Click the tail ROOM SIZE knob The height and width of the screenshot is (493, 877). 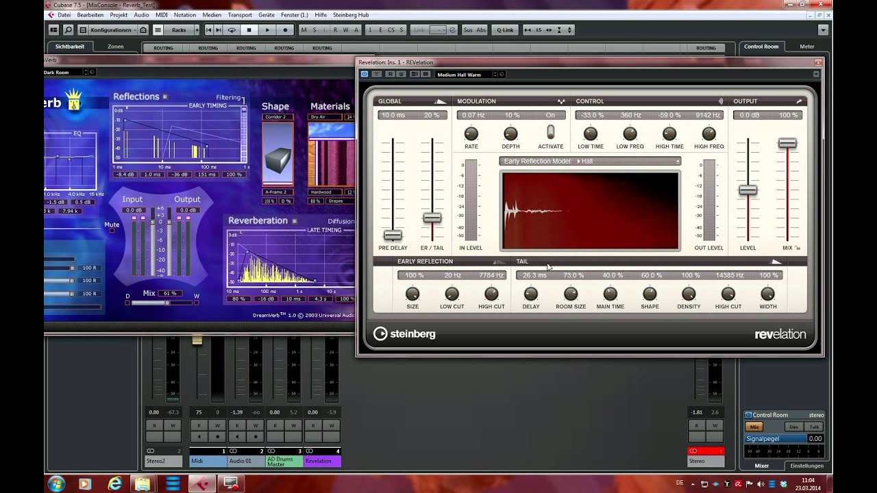coord(570,294)
